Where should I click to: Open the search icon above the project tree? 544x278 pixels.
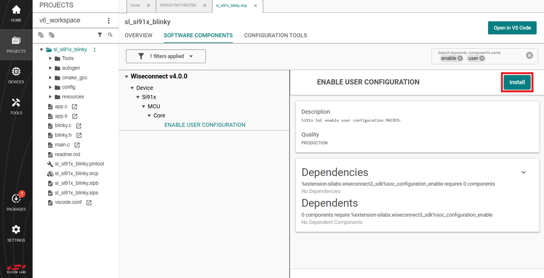[x=110, y=34]
